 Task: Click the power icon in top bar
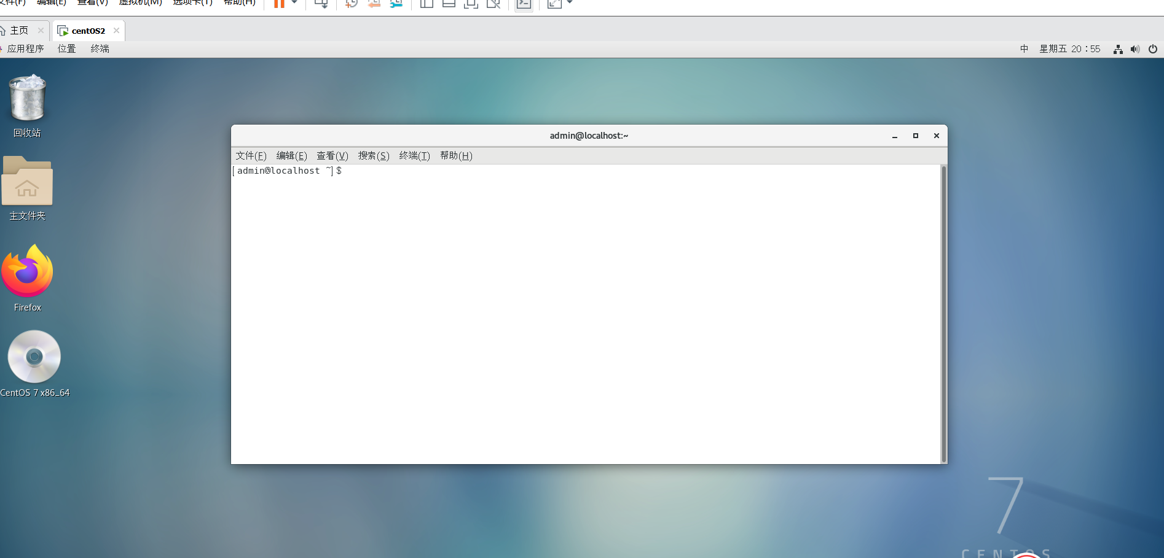coord(1153,49)
